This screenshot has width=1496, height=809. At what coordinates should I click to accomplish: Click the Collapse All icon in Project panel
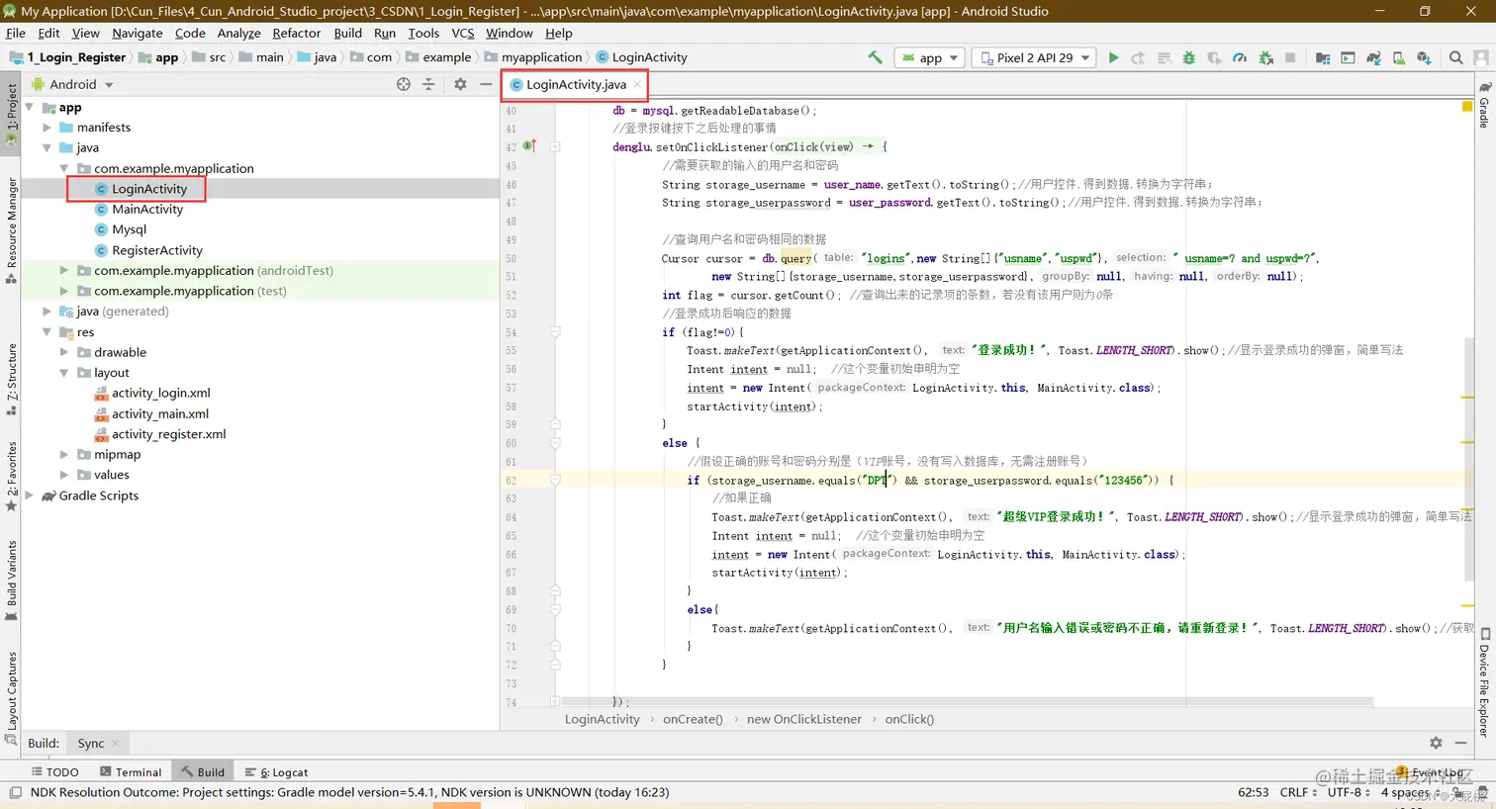click(428, 84)
